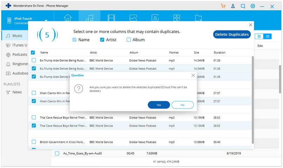
Task: Uncheck the second Ex-Trump Aide row checkbox
Action: [x=34, y=68]
